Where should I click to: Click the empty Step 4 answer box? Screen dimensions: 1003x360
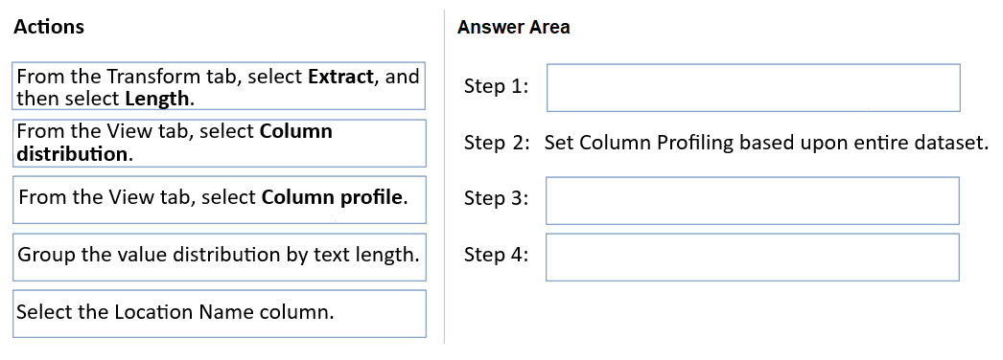tap(752, 257)
